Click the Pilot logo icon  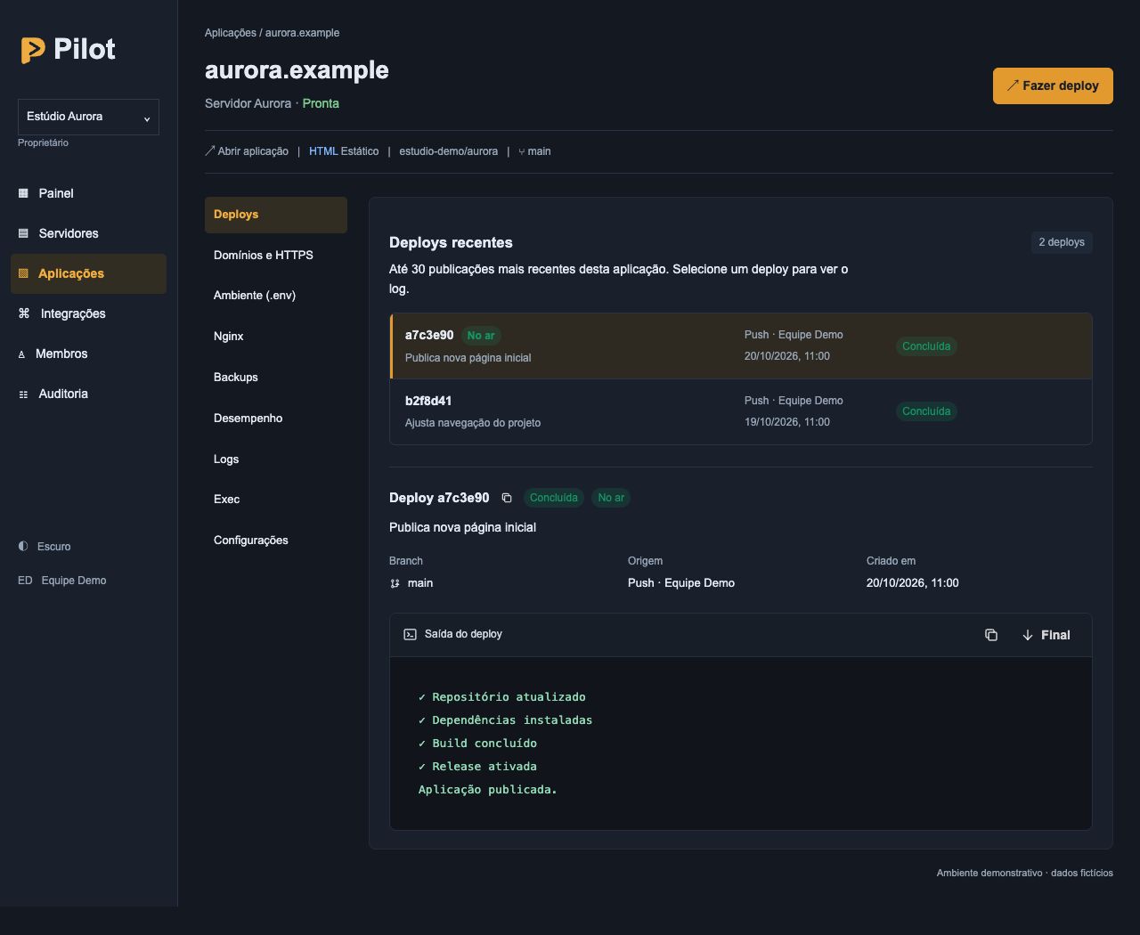pos(33,50)
